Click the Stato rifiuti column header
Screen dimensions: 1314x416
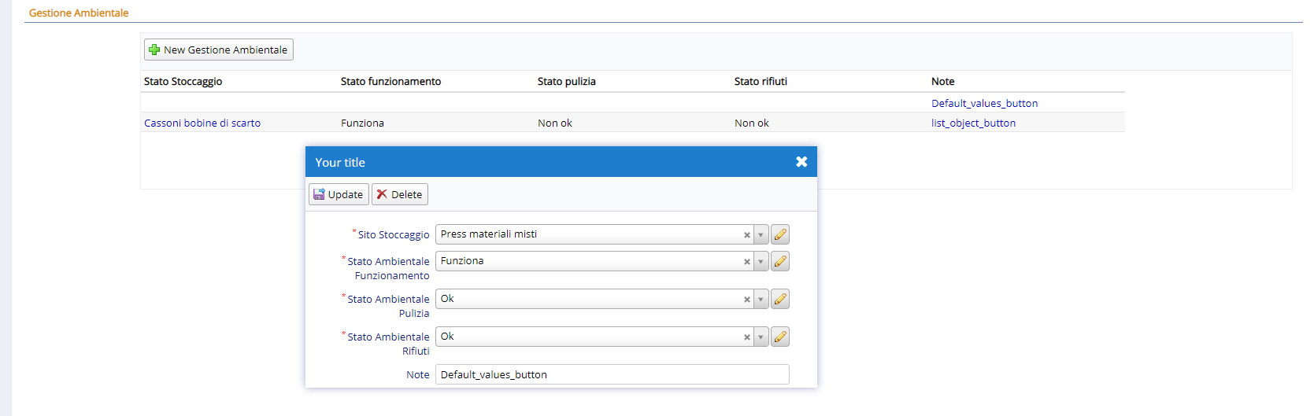pyautogui.click(x=761, y=81)
